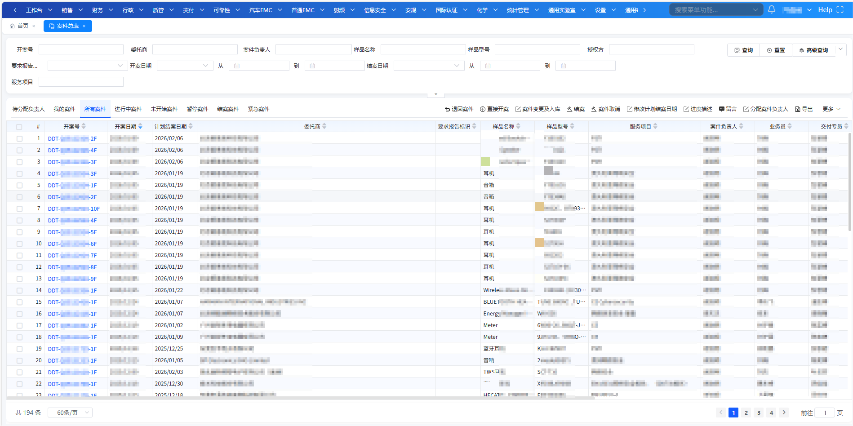Check the select-all header checkbox
The width and height of the screenshot is (853, 426).
click(19, 127)
